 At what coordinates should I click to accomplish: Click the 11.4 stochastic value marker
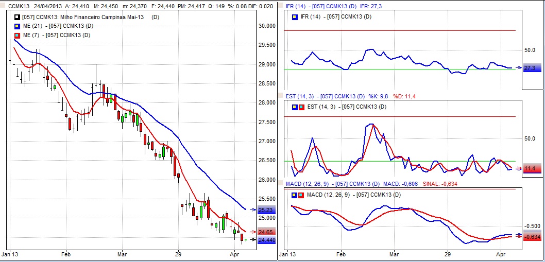tap(531, 169)
